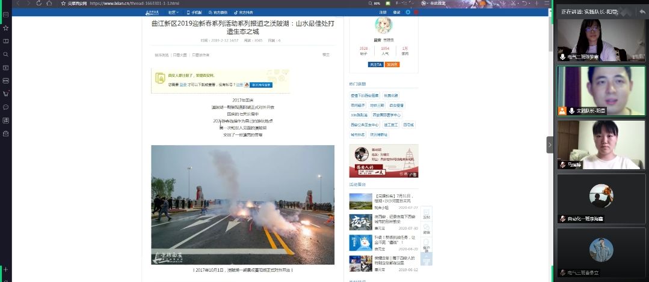Click the return arrow in the meeting panel
Image resolution: width=649 pixels, height=282 pixels.
tap(642, 11)
